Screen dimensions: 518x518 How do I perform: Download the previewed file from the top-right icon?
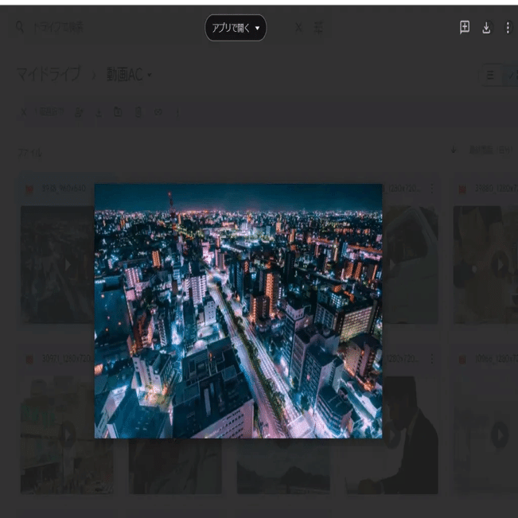[486, 28]
